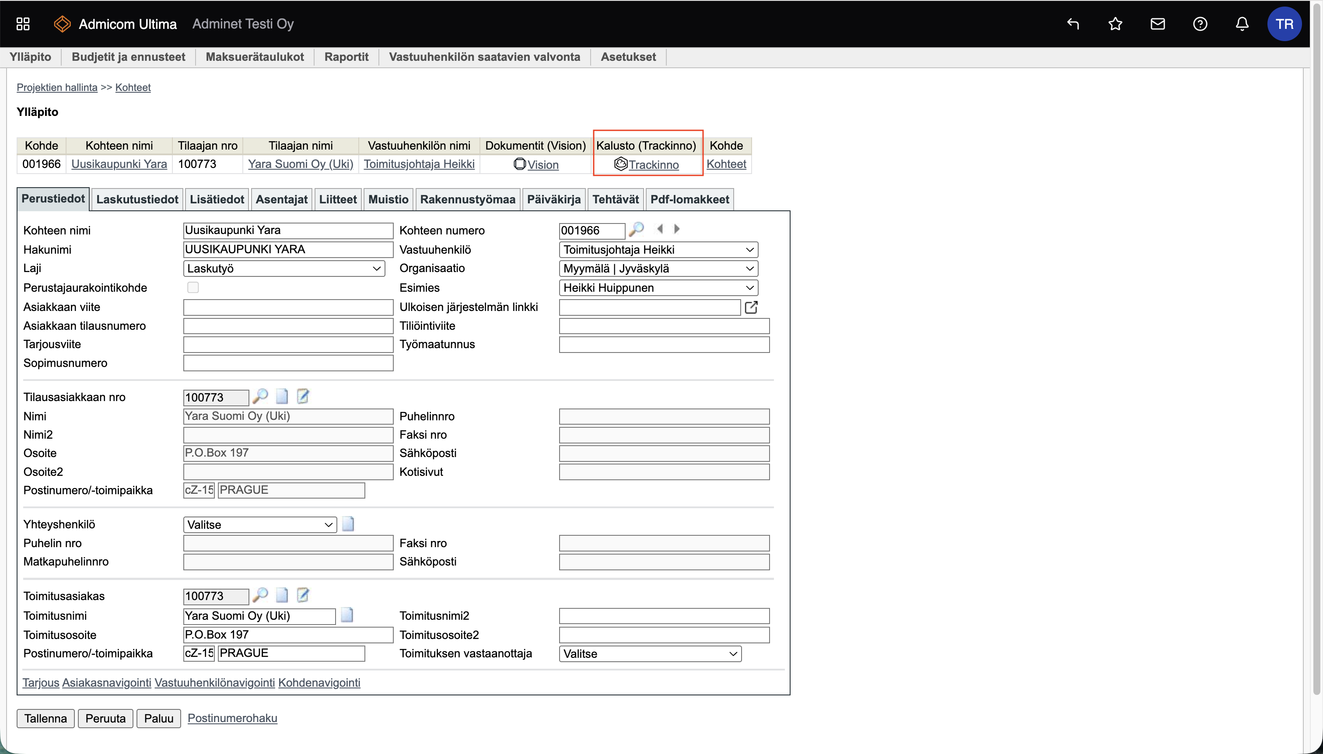Viewport: 1323px width, 754px height.
Task: Click the back arrow icon in header
Action: [1073, 24]
